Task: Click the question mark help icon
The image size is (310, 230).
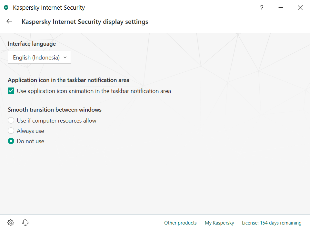Action: [262, 8]
